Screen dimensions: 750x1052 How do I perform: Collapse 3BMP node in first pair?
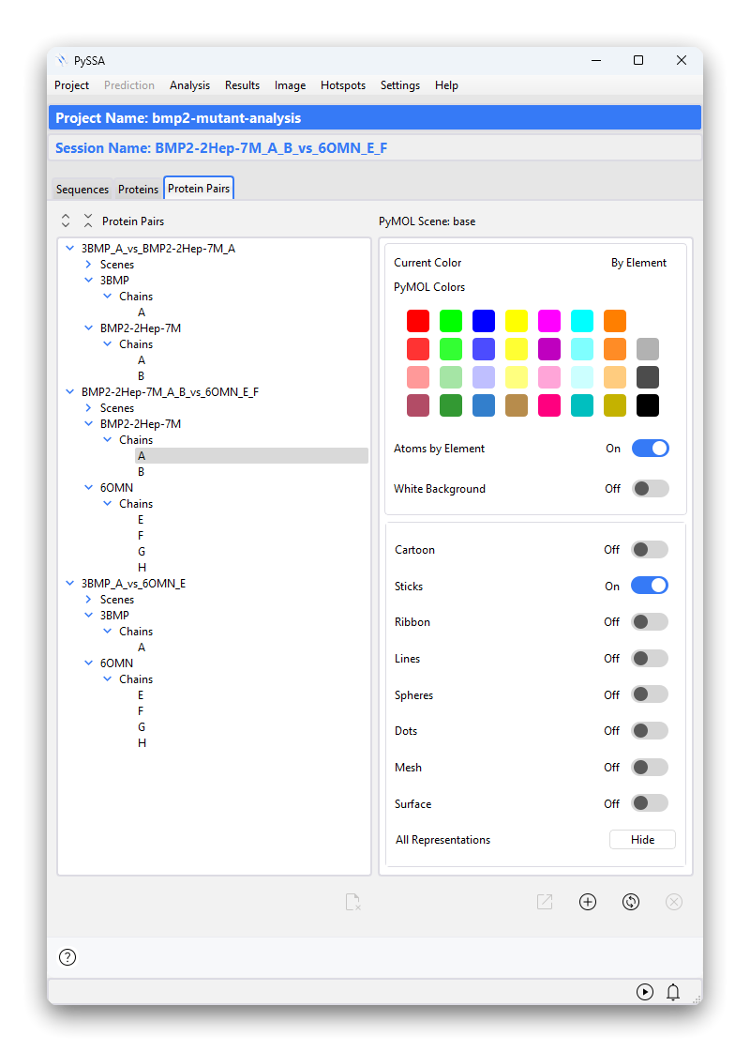[88, 281]
